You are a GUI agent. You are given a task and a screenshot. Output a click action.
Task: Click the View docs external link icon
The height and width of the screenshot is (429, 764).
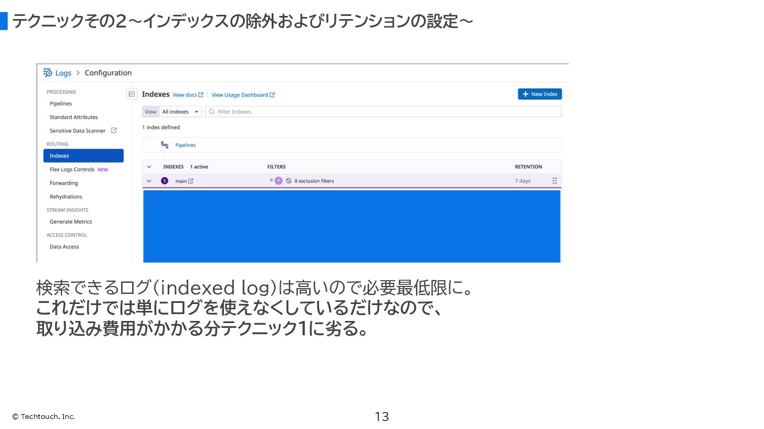point(201,95)
